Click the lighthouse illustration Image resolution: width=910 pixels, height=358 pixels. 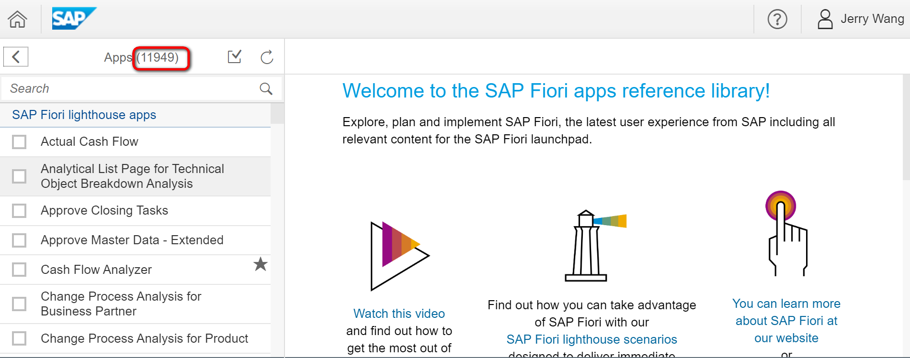pos(595,246)
